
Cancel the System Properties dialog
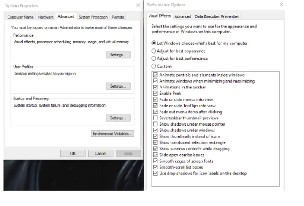pyautogui.click(x=100, y=153)
